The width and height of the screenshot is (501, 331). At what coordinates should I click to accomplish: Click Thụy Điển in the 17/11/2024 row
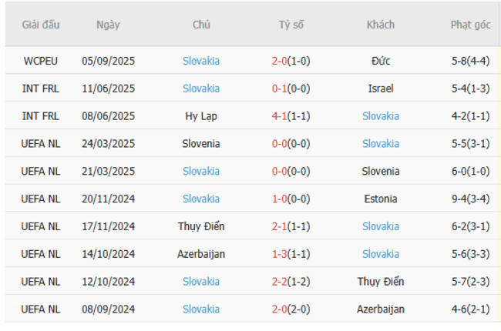click(x=201, y=226)
